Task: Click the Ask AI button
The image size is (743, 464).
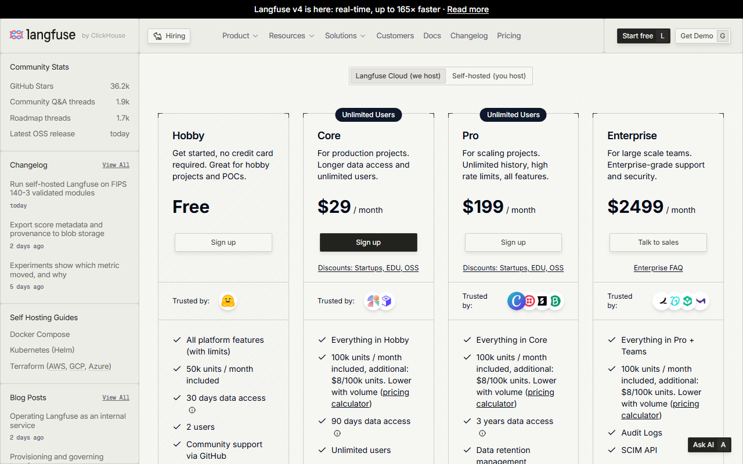Action: point(709,445)
